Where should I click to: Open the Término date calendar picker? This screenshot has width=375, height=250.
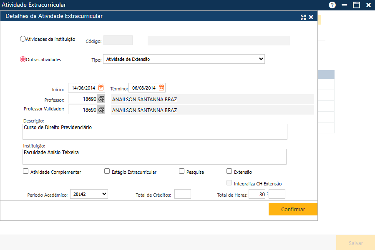tap(161, 87)
